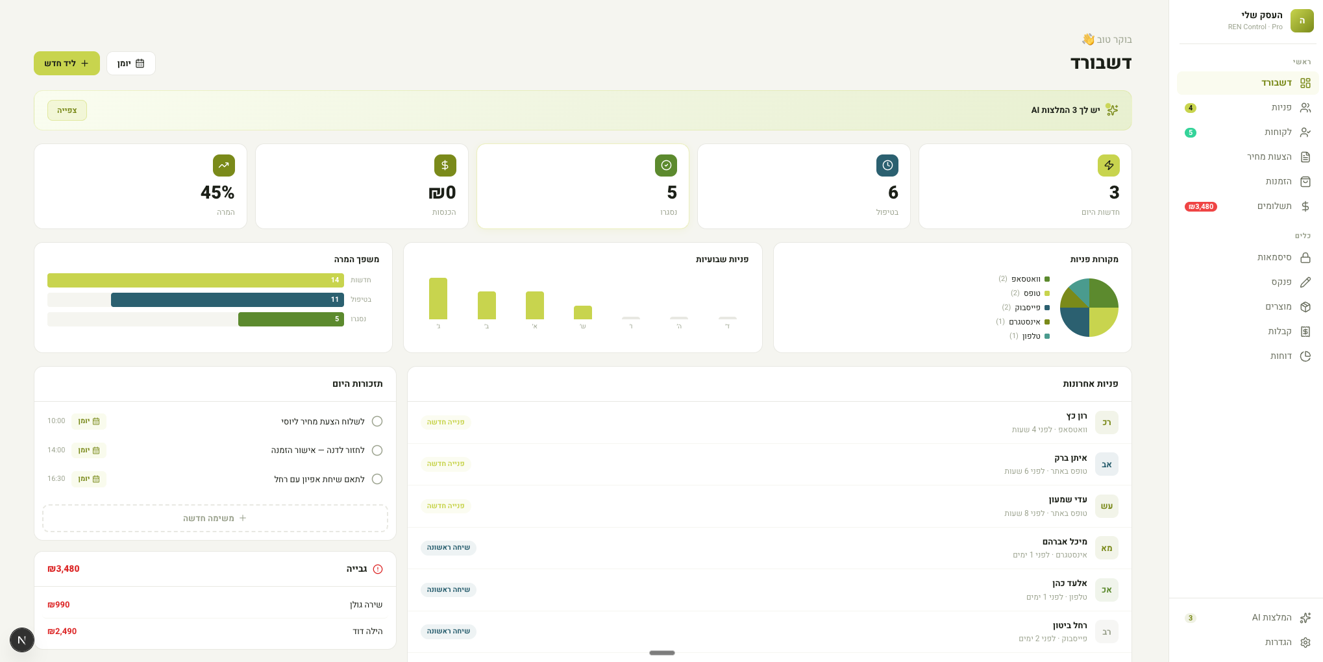Screen dimensions: 1323x662
Task: Open the יומן calendar button in header
Action: [131, 64]
